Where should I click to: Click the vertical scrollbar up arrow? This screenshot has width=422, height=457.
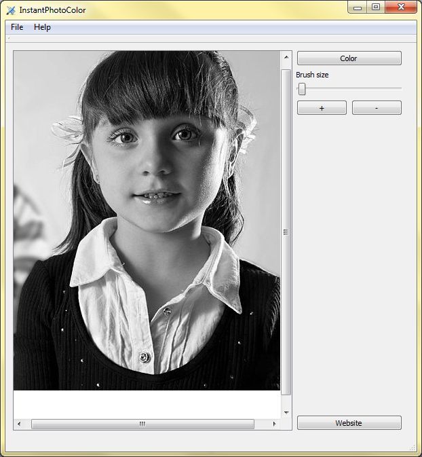286,58
